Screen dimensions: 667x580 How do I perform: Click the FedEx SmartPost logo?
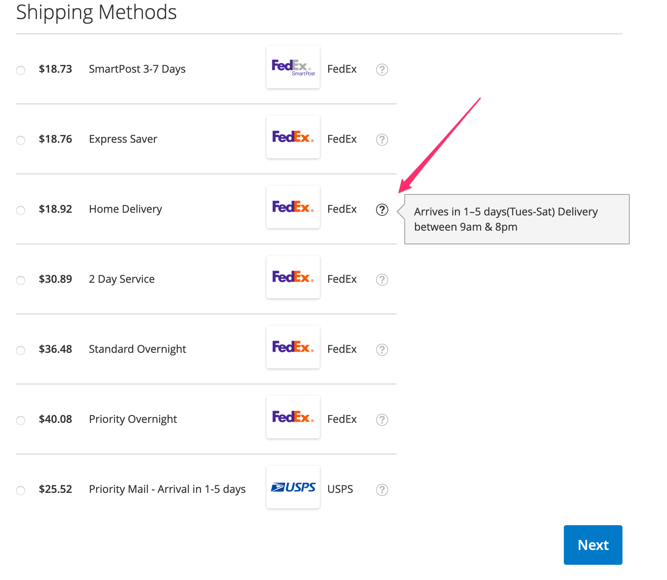[293, 67]
